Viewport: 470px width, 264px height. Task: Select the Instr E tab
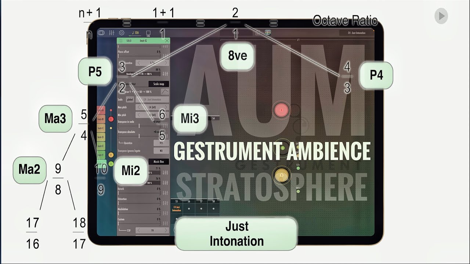(101, 146)
